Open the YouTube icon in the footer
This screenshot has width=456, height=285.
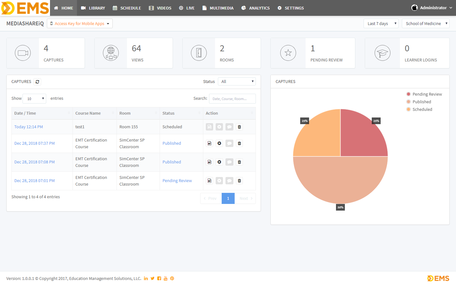pos(166,279)
